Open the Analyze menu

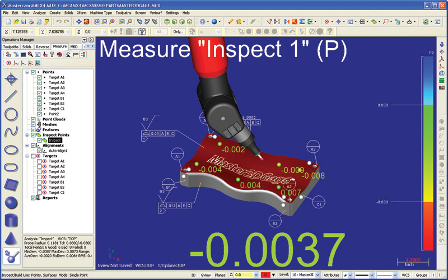(x=39, y=13)
